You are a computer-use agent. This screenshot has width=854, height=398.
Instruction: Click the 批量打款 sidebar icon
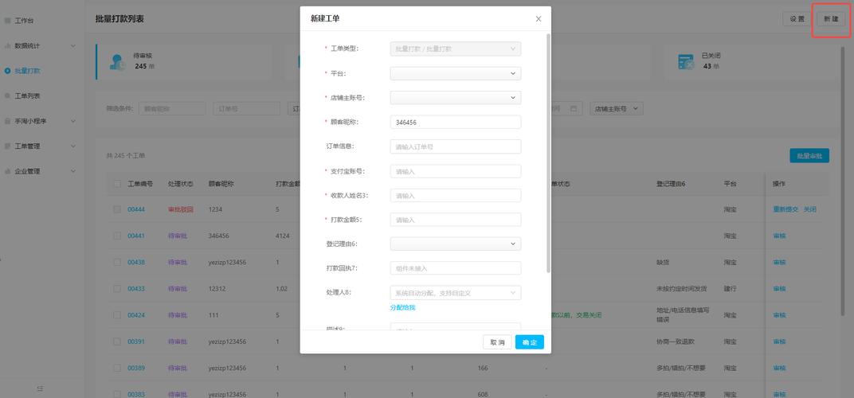tap(8, 71)
